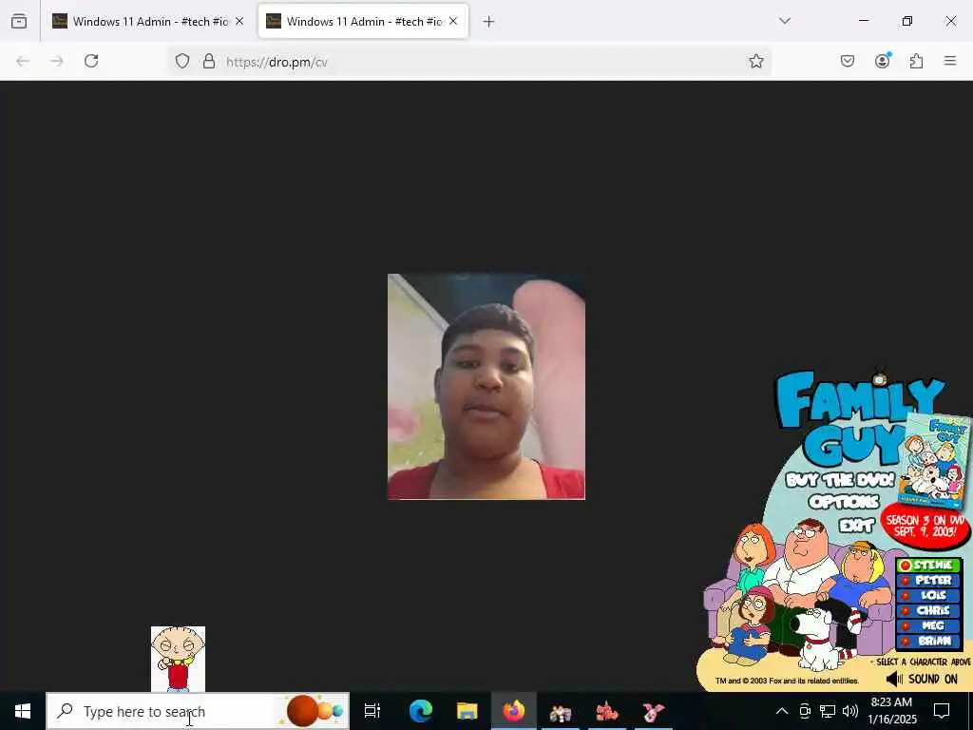Open the Firefox hamburger application menu
Image resolution: width=973 pixels, height=730 pixels.
(x=950, y=61)
